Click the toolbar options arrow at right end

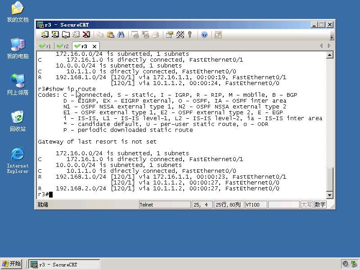pyautogui.click(x=332, y=37)
